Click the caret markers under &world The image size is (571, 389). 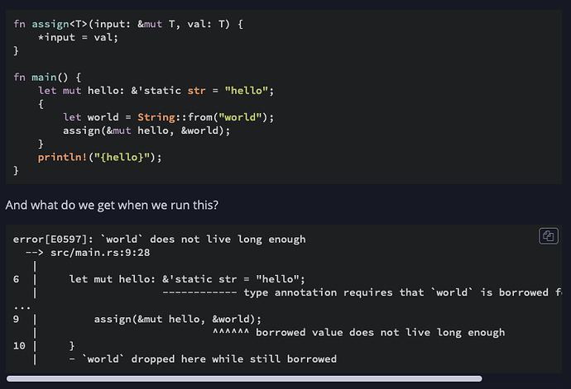(x=231, y=332)
